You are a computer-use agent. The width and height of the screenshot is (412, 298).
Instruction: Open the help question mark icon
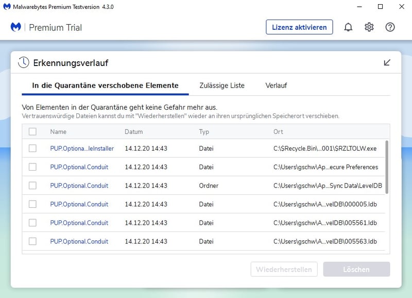390,27
